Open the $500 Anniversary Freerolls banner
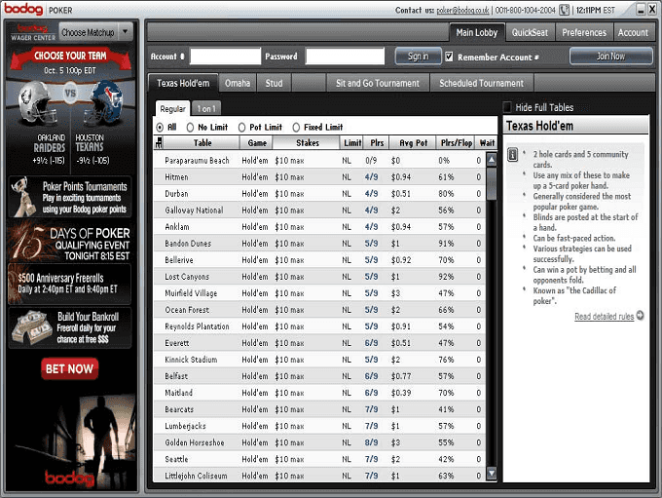 tap(70, 284)
